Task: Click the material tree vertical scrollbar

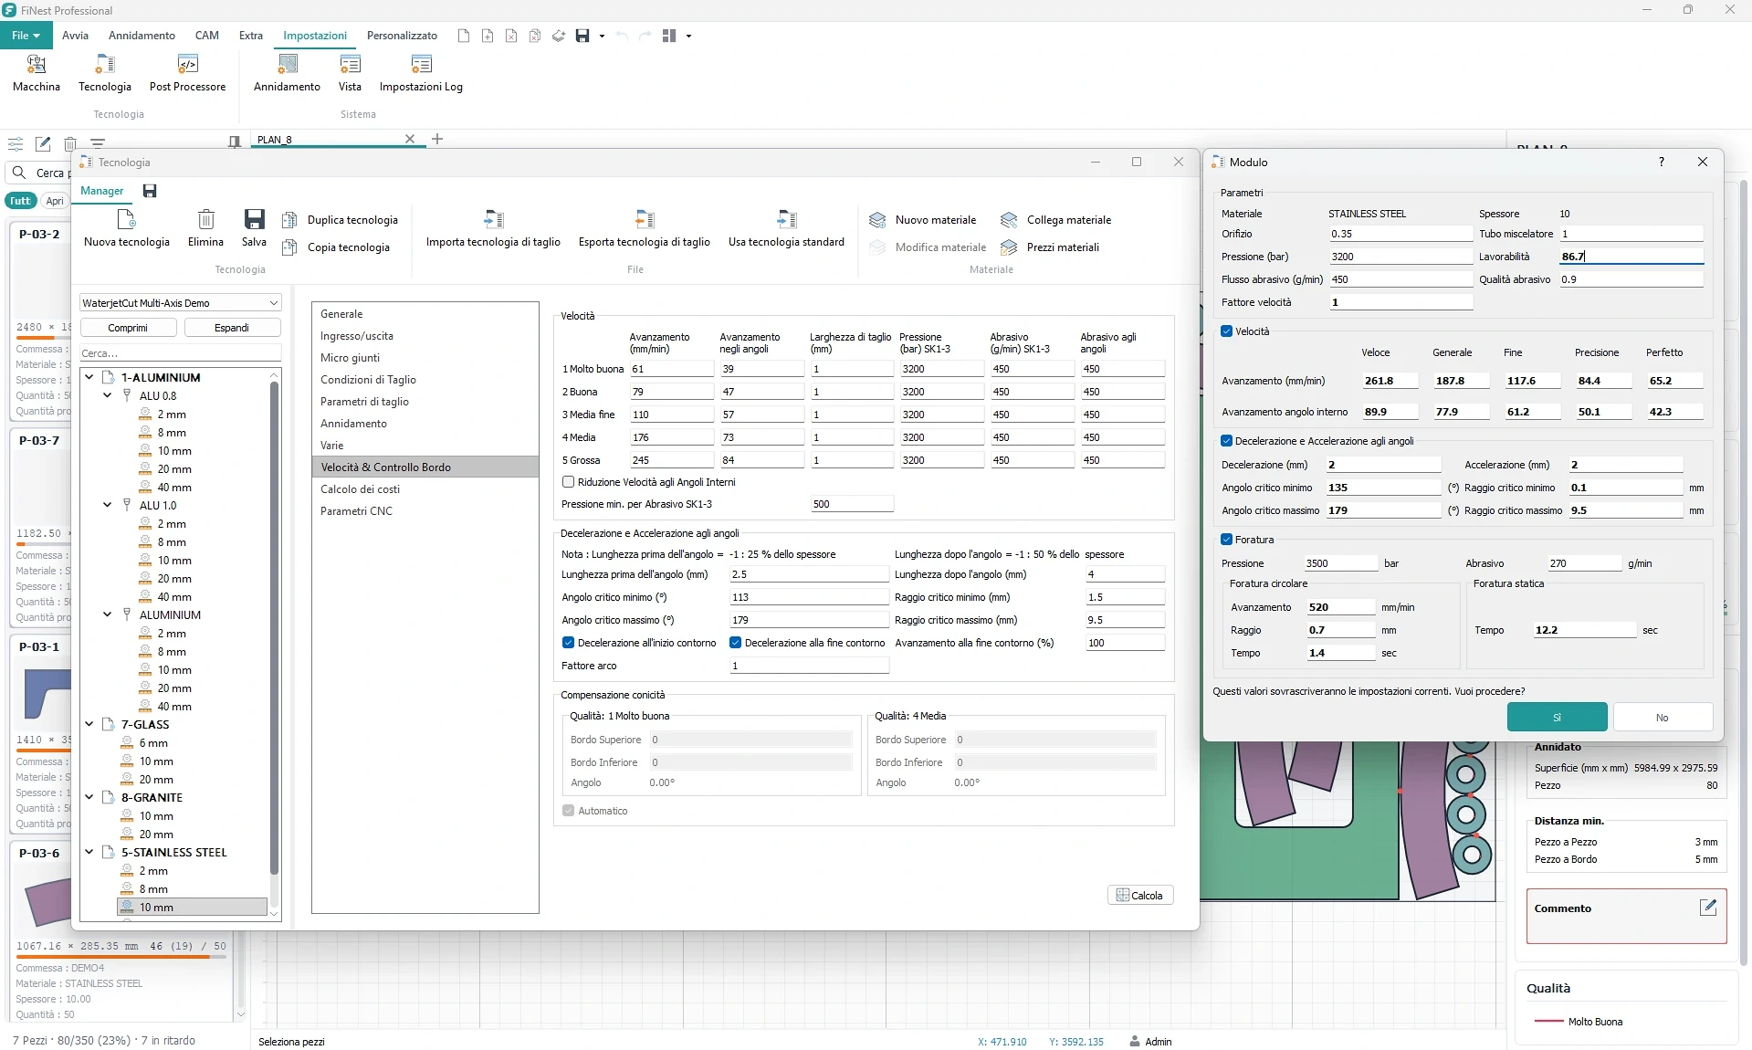Action: [274, 628]
